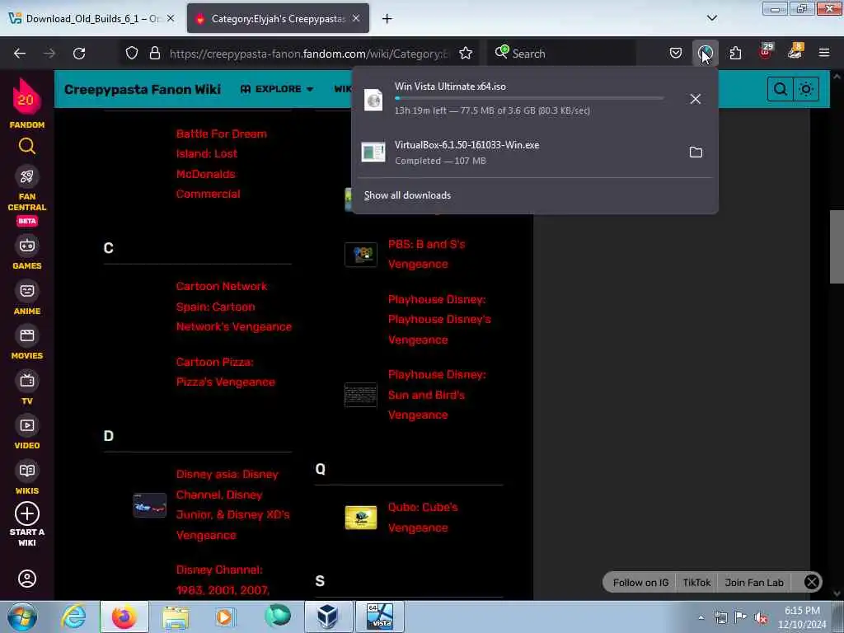This screenshot has width=844, height=633.
Task: Click the muted volume tray icon
Action: point(761,617)
